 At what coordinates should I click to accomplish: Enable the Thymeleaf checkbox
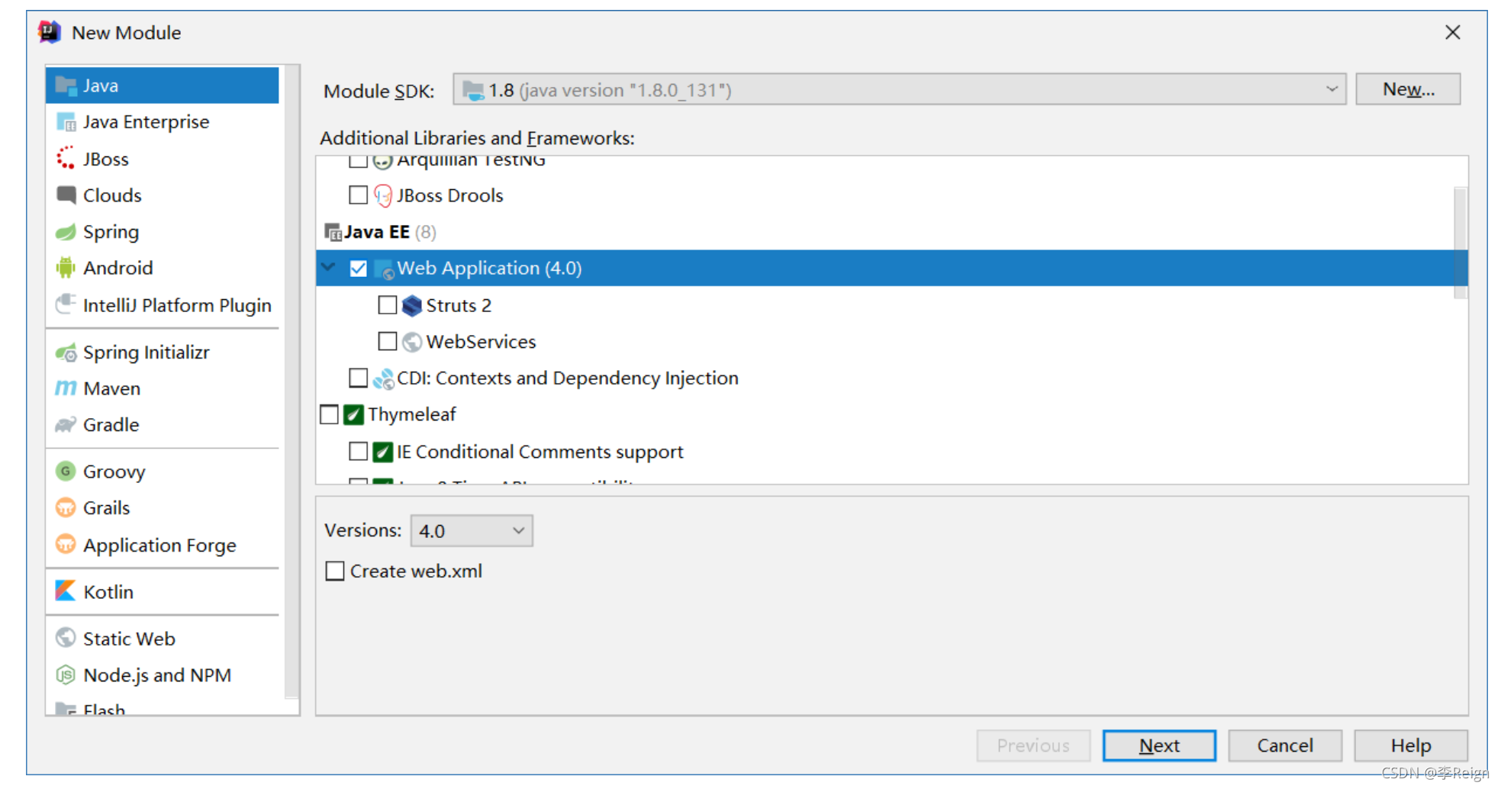pyautogui.click(x=329, y=414)
